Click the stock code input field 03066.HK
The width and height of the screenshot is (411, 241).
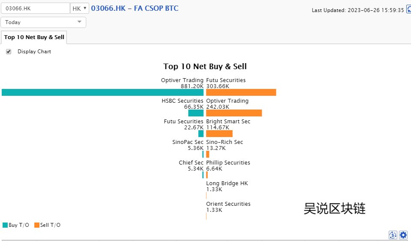(x=35, y=9)
